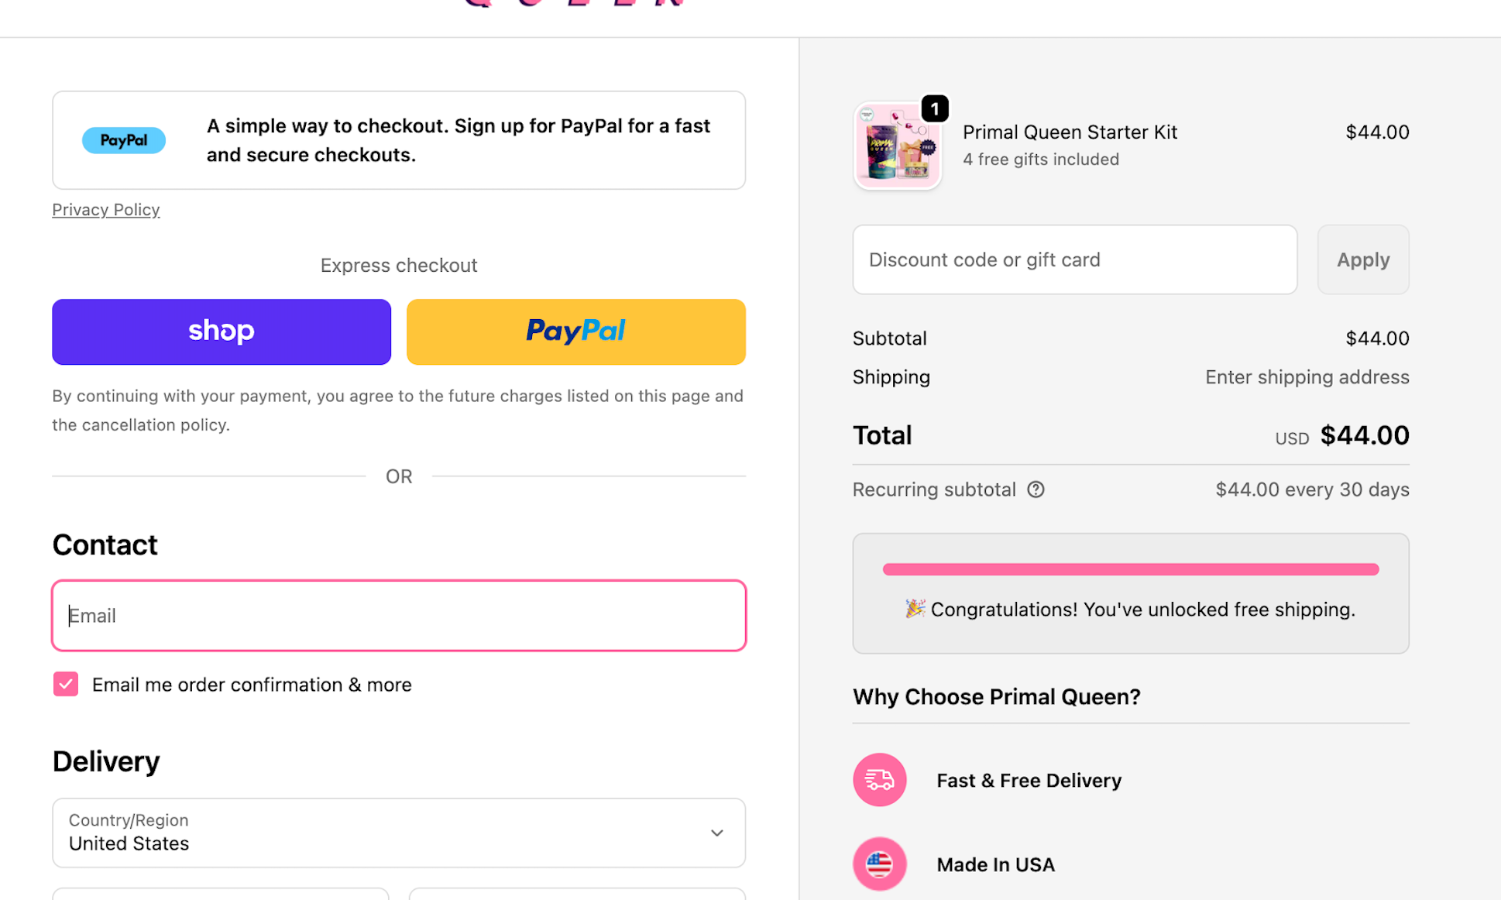Open the Primal Queen Starter Kit thumbnail

[897, 147]
